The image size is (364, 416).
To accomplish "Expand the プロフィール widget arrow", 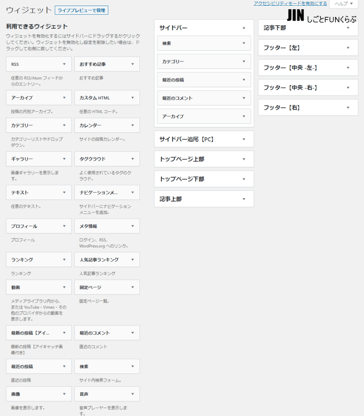I will [x=64, y=226].
